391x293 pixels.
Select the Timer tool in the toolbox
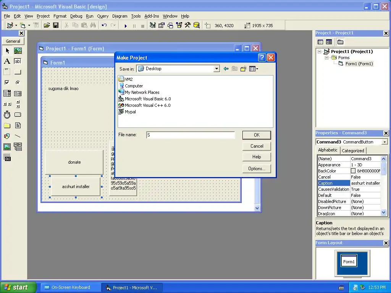point(7,114)
